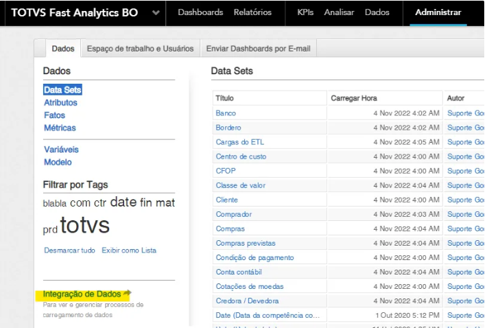Image resolution: width=487 pixels, height=328 pixels.
Task: Click Desmarcar tudo to clear tags
Action: [69, 250]
